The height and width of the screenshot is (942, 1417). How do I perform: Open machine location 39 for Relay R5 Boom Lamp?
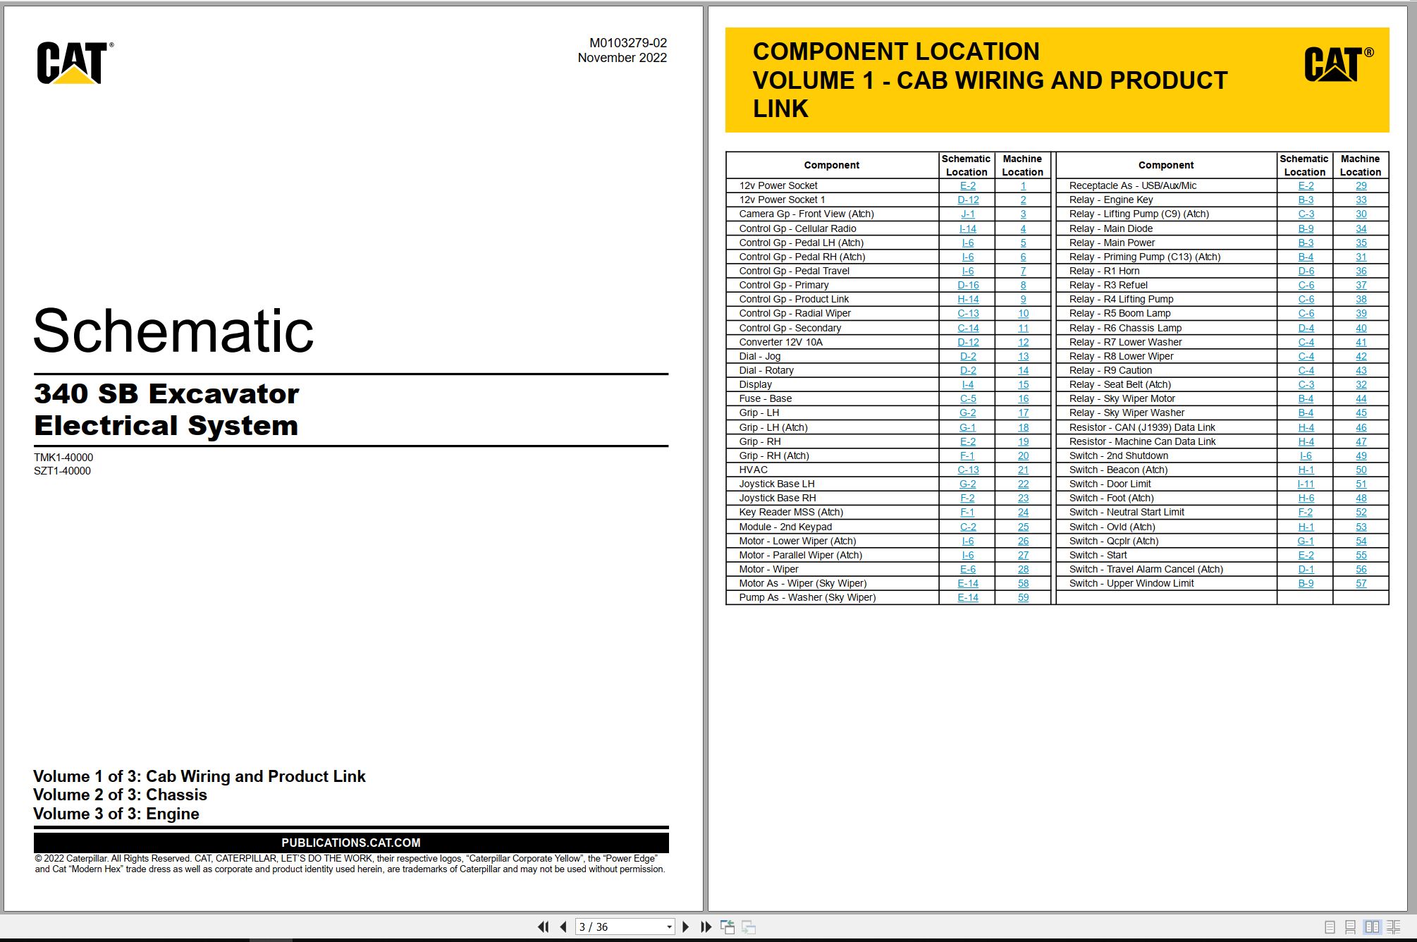1361,313
